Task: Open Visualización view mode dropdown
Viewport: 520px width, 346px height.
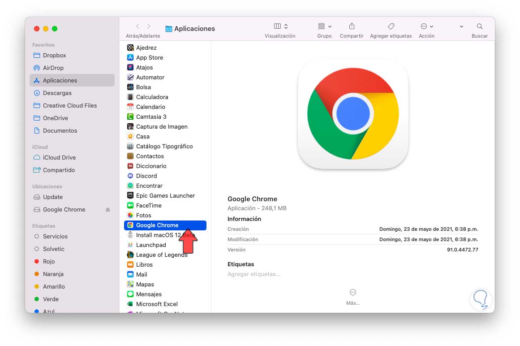Action: (x=280, y=26)
